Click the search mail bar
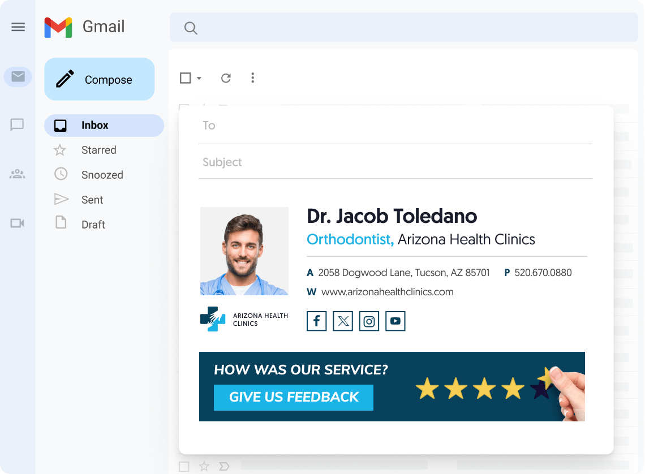The height and width of the screenshot is (474, 645). point(403,27)
